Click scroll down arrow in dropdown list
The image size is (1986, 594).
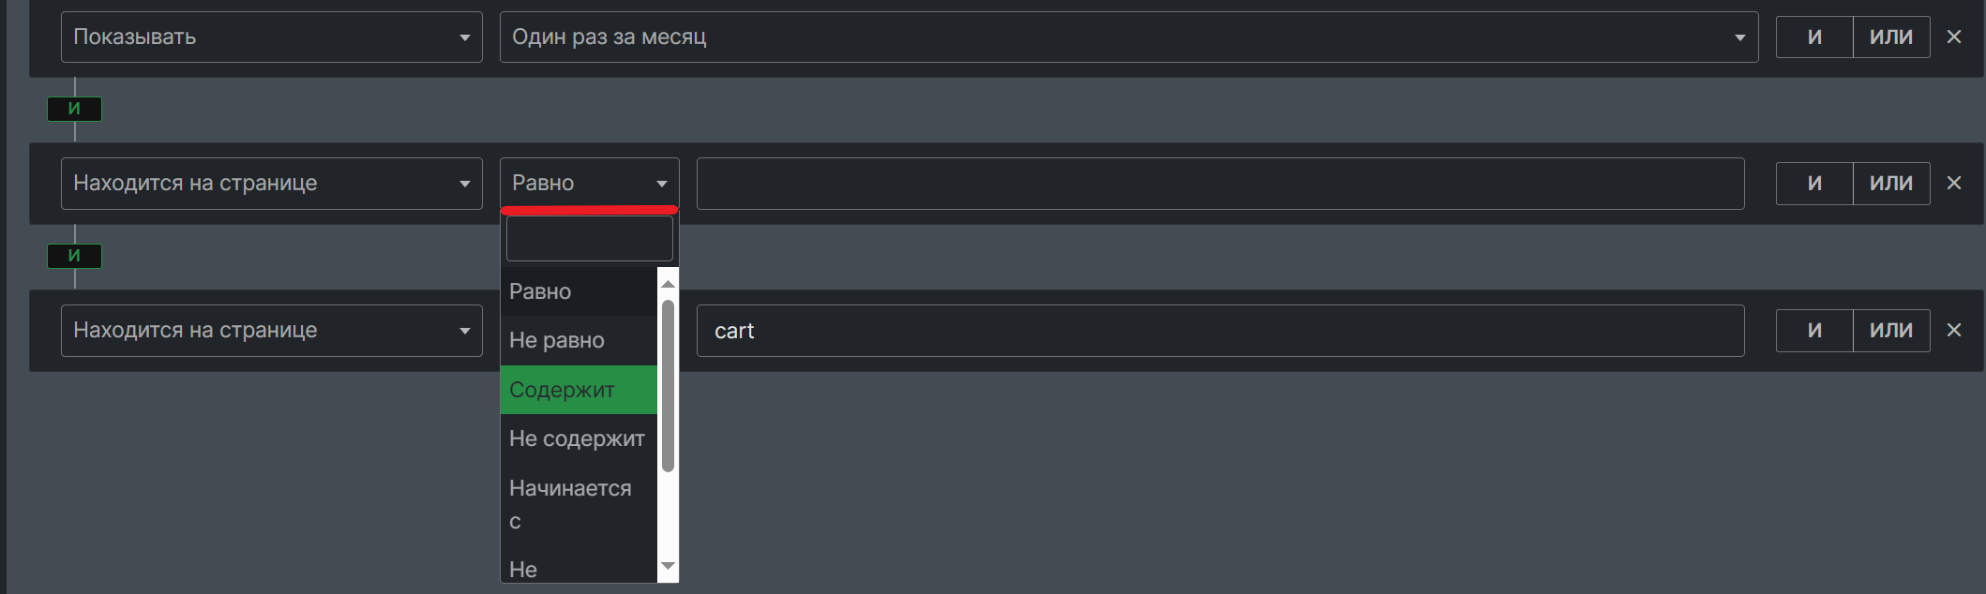click(668, 566)
